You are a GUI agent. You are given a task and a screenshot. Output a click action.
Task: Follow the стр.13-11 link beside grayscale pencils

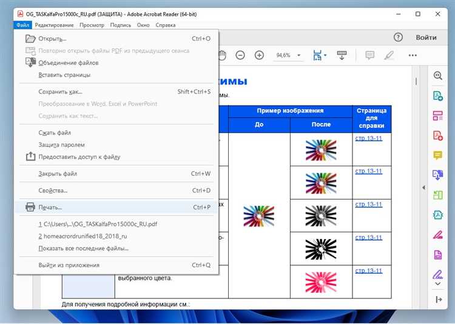(368, 204)
